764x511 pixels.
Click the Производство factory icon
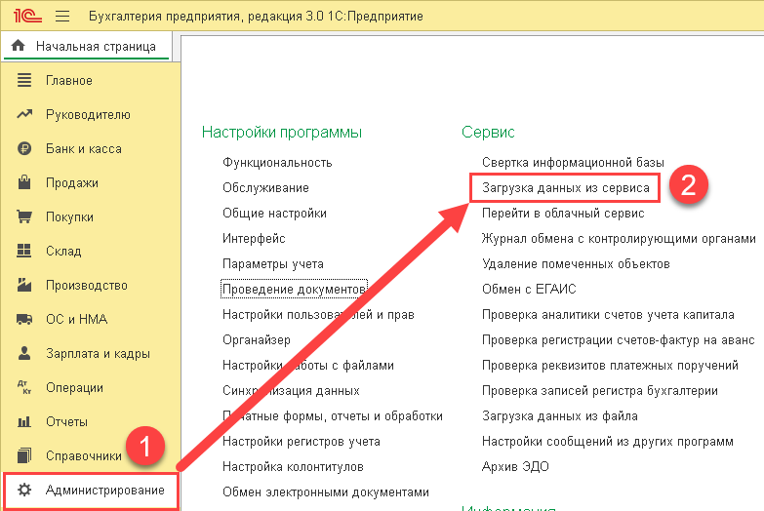pos(24,285)
